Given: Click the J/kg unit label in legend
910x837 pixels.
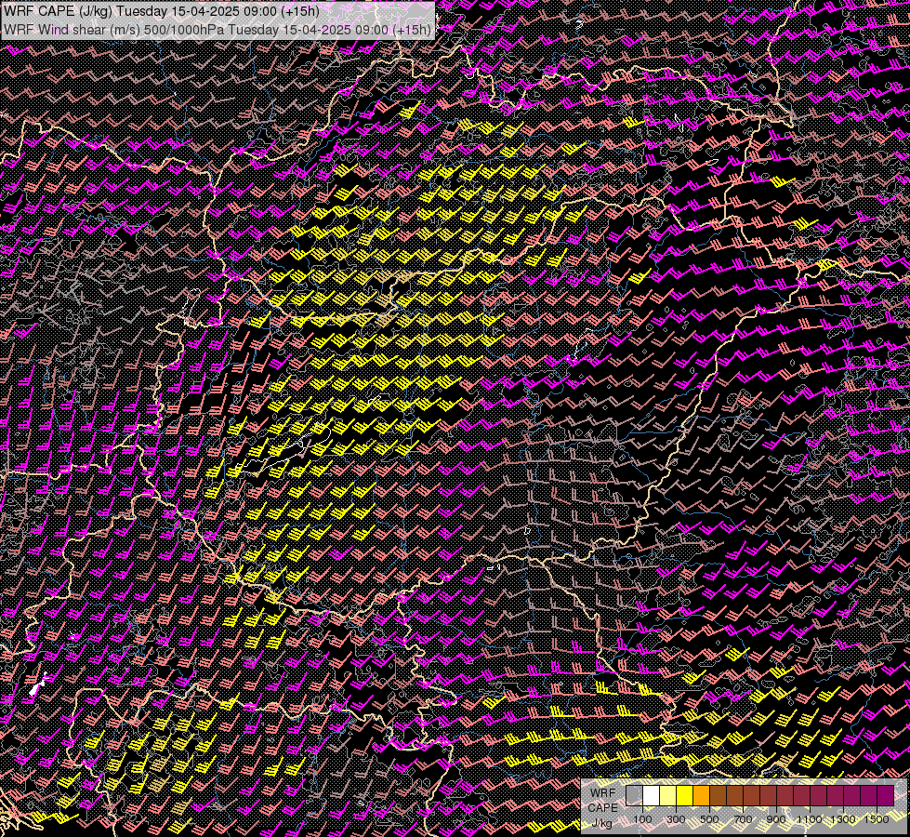Looking at the screenshot, I should tap(601, 823).
